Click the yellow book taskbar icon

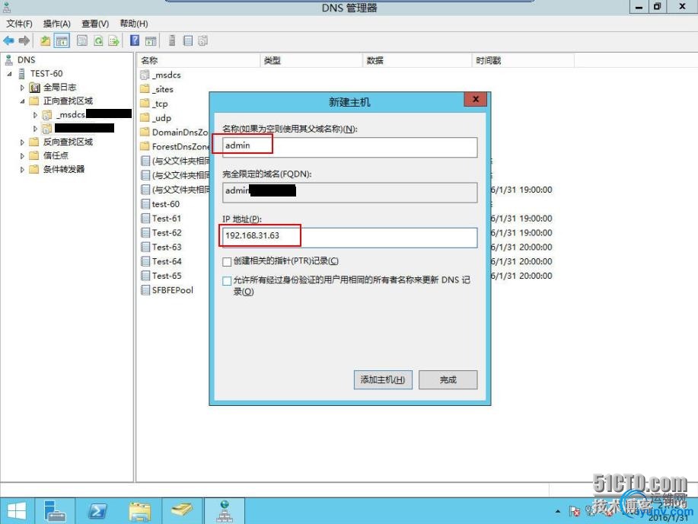point(182,511)
